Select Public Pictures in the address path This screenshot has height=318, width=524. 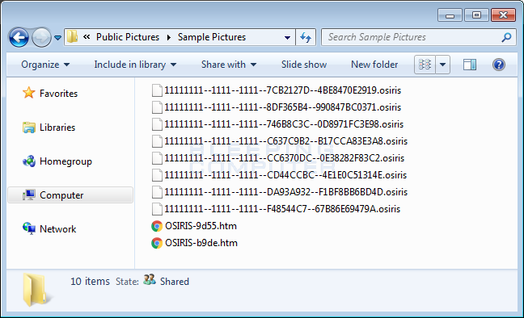point(128,37)
